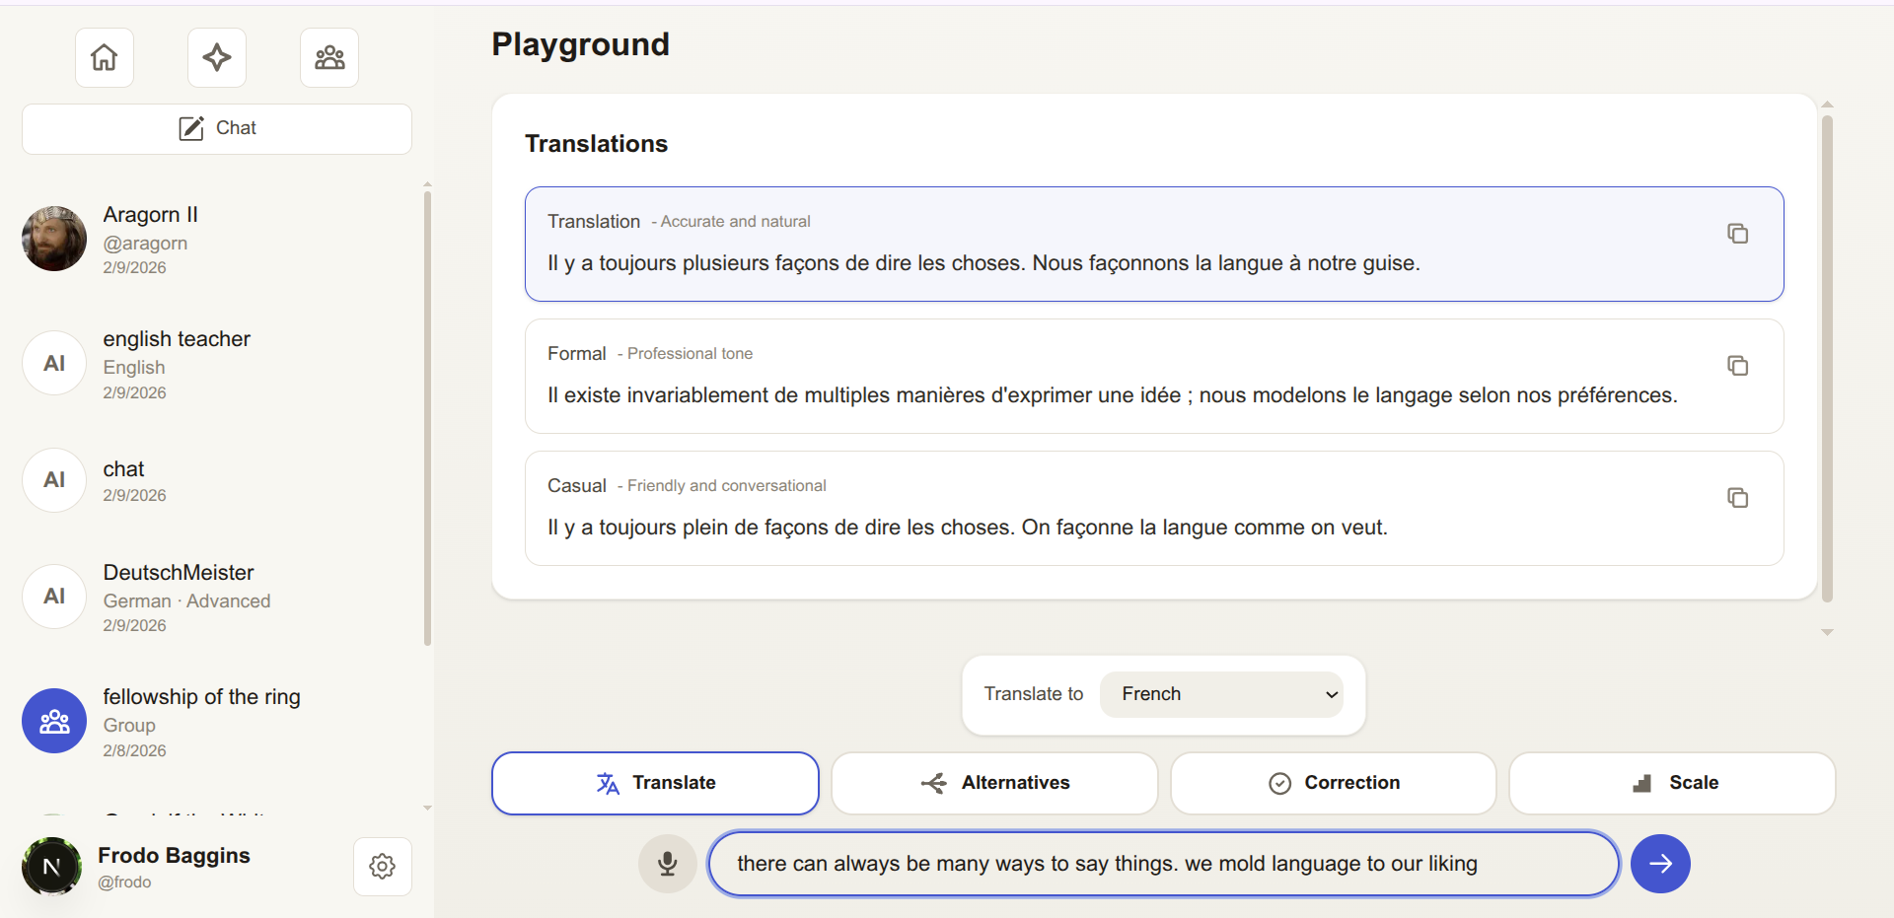Open fellowship of the ring group chat
Image resolution: width=1894 pixels, height=918 pixels.
coord(217,722)
